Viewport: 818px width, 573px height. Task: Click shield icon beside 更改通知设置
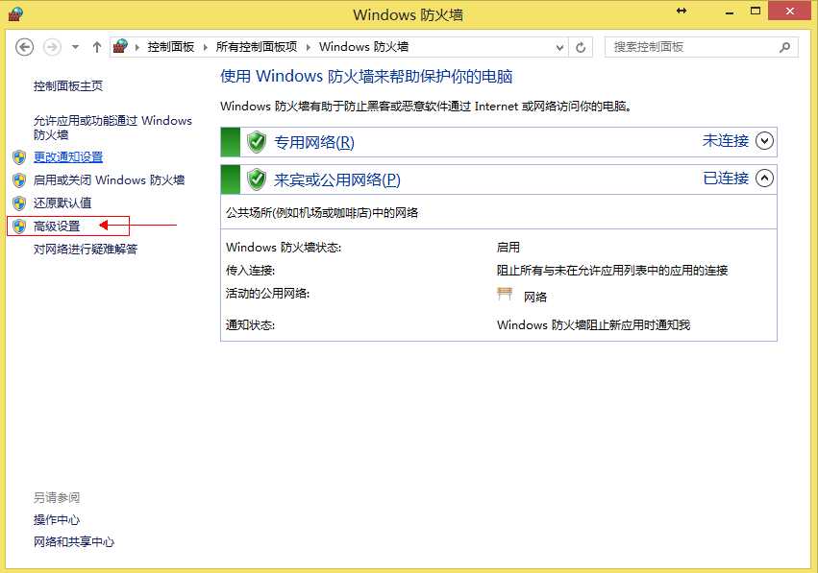(x=19, y=157)
